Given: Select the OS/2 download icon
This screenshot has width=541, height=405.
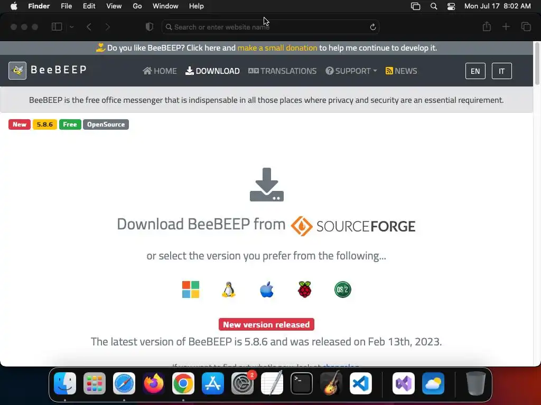Looking at the screenshot, I should [342, 290].
